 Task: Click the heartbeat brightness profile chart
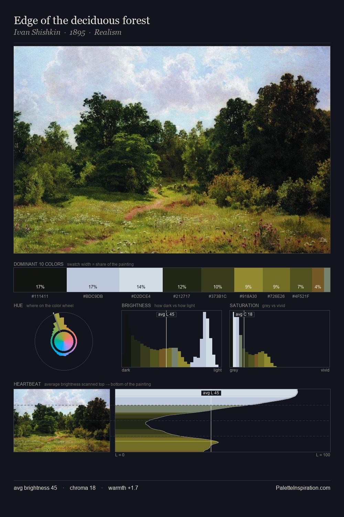click(223, 420)
